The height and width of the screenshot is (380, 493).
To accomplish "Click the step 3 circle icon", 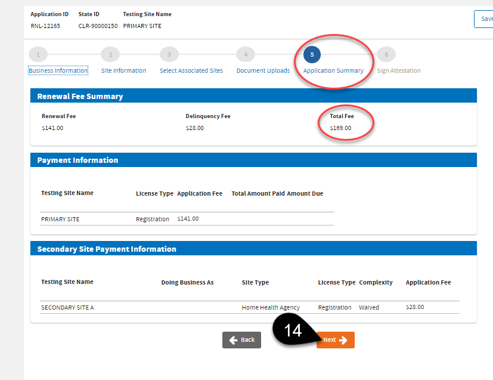I will point(169,55).
